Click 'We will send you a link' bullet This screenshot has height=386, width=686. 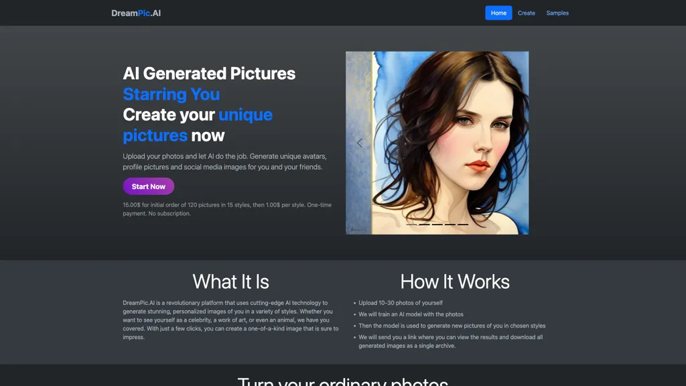pyautogui.click(x=451, y=341)
